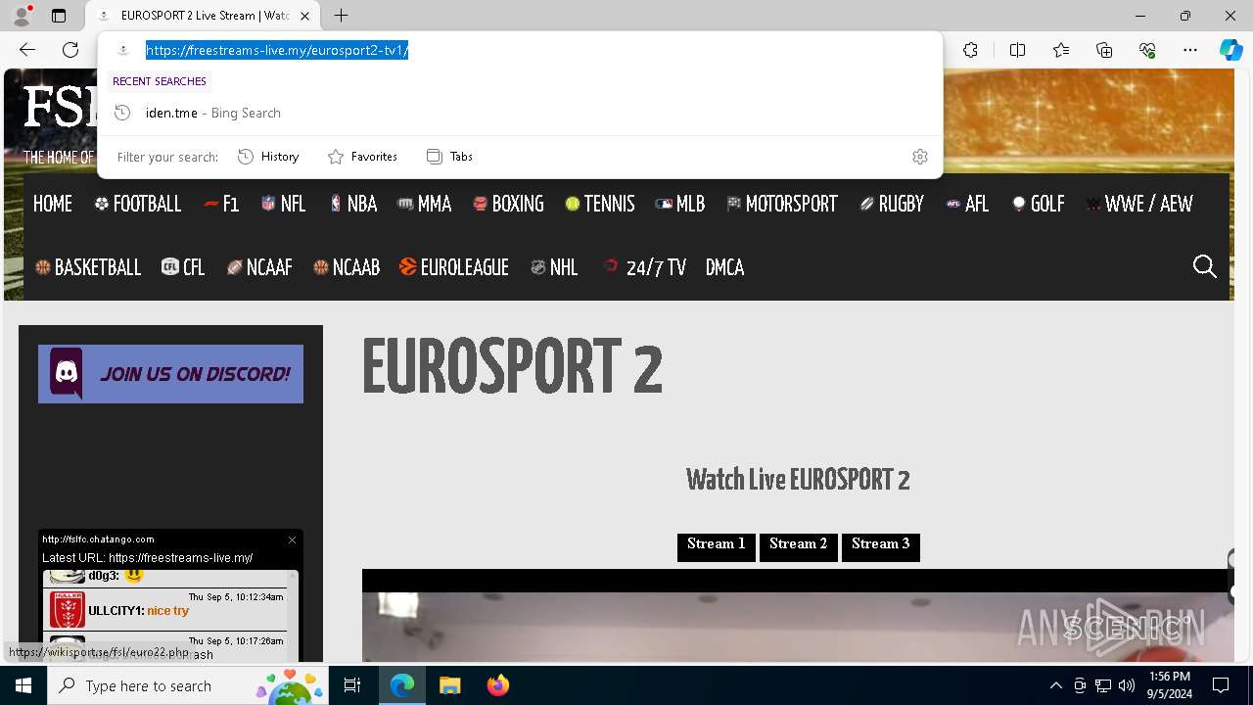The image size is (1253, 705).
Task: Open the Copilot sidebar icon
Action: tap(1230, 50)
